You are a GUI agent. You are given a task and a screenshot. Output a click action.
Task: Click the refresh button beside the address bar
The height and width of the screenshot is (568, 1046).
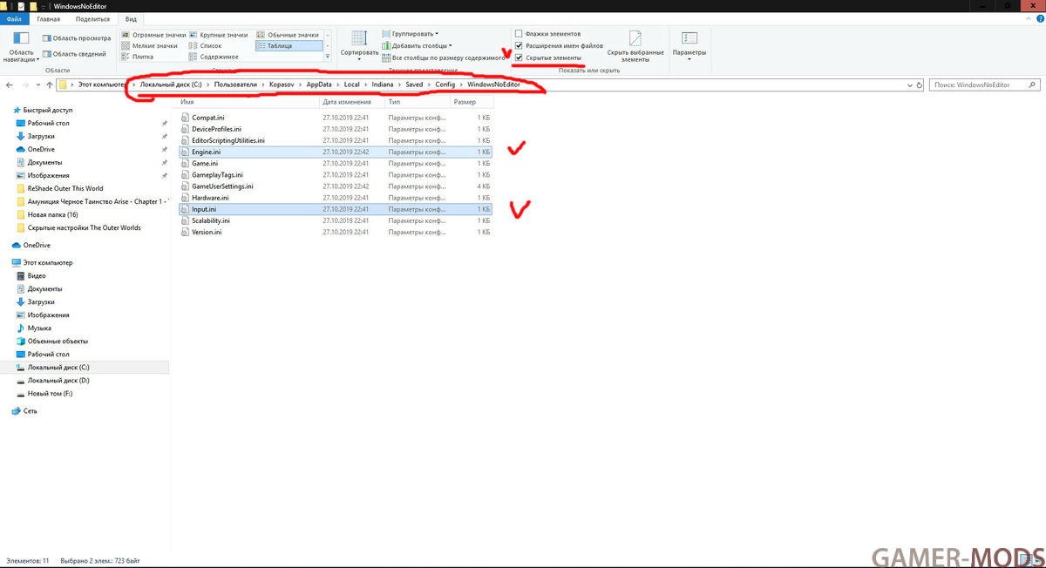pyautogui.click(x=920, y=85)
